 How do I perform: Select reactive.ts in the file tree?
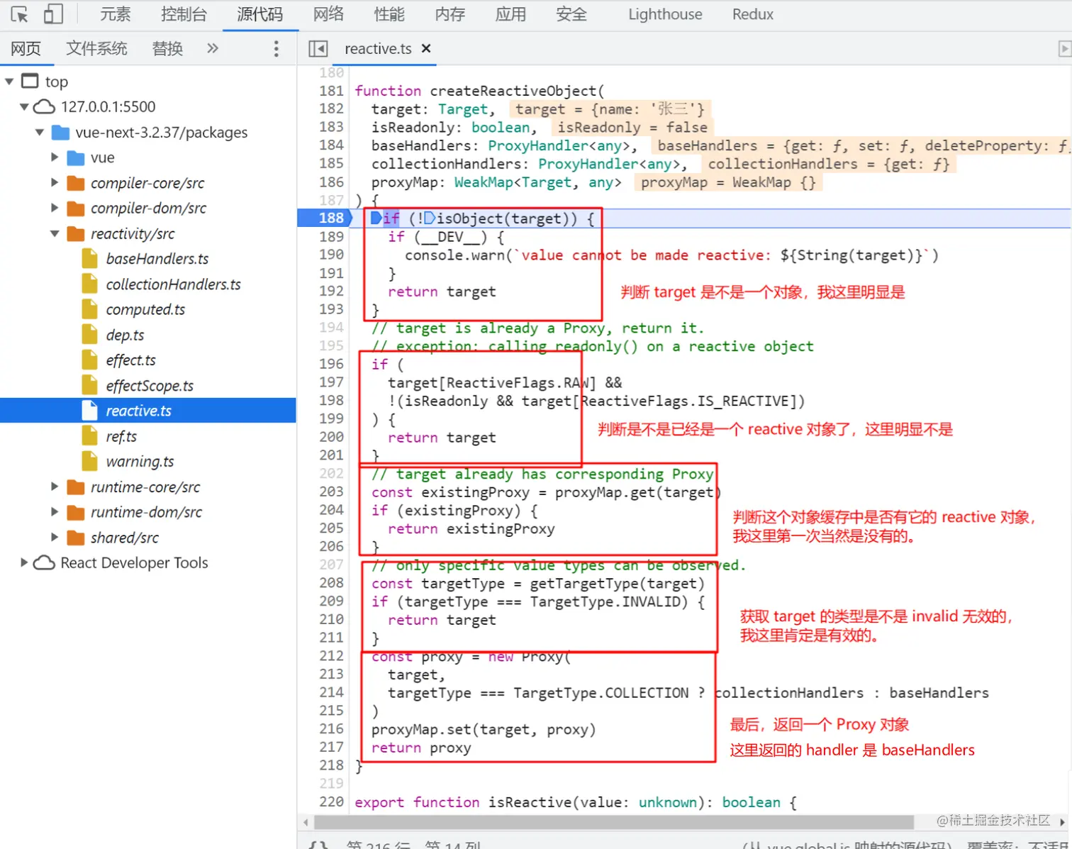pos(148,411)
